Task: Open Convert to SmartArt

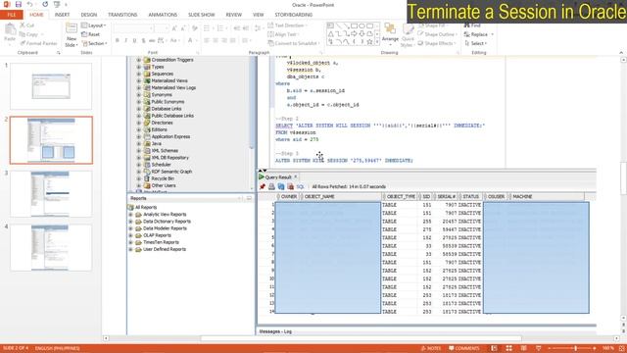Action: (x=294, y=43)
